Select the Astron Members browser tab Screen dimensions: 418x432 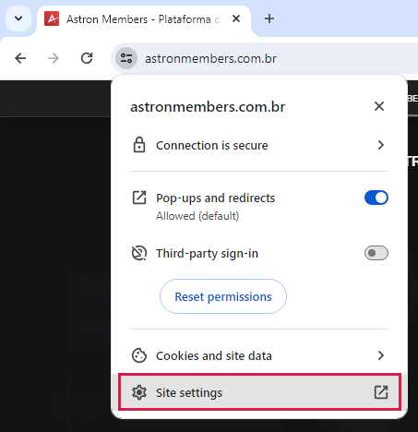[x=144, y=19]
